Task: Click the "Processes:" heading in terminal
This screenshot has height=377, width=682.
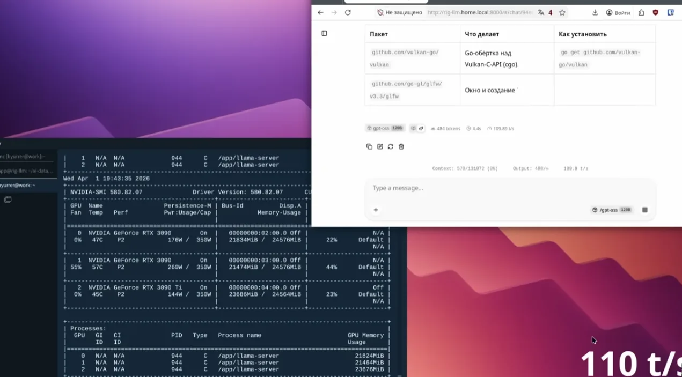Action: coord(88,328)
